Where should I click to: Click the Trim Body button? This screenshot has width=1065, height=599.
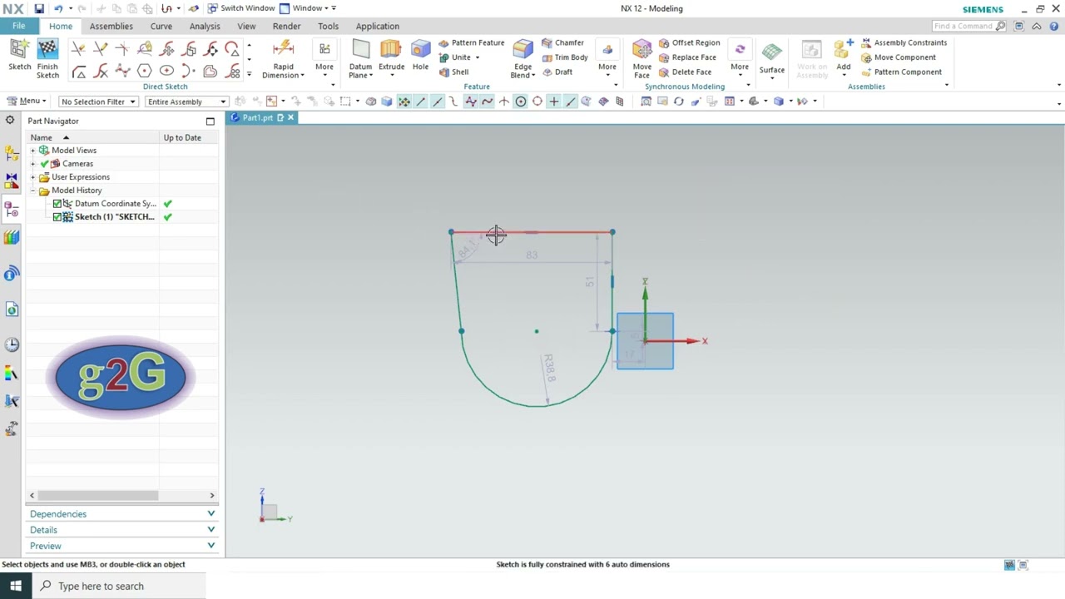(564, 57)
